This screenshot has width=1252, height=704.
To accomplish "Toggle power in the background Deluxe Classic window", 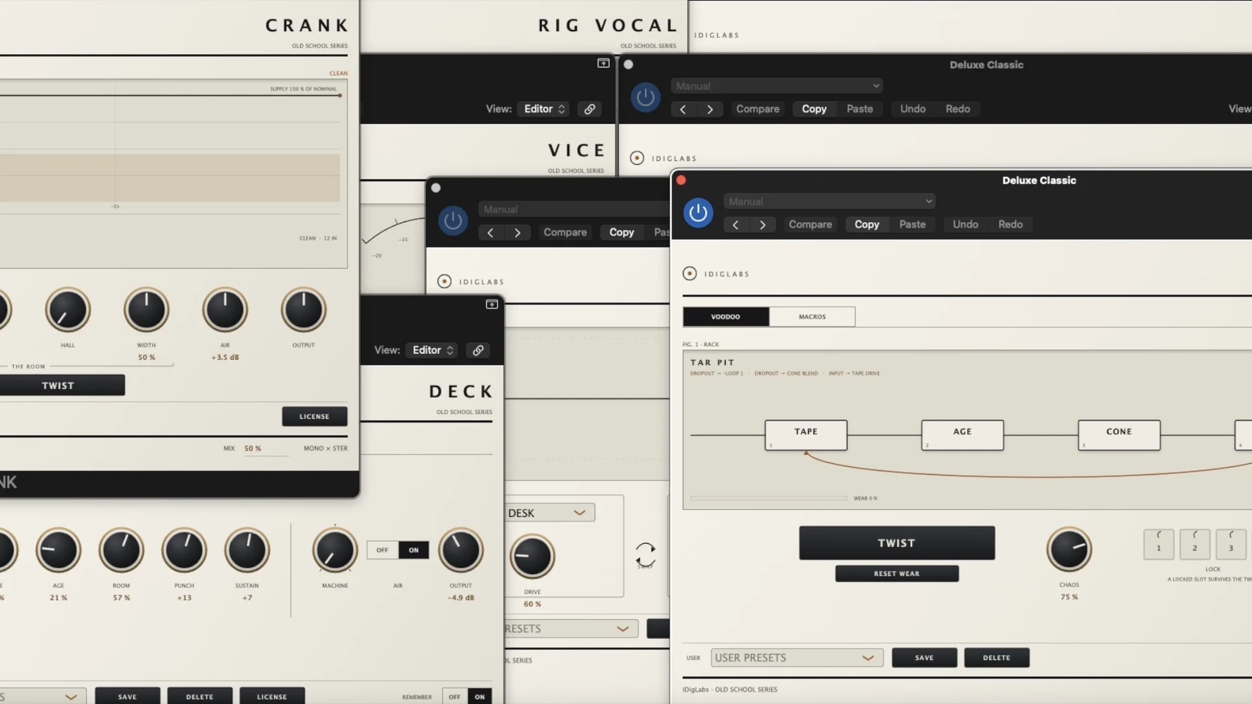I will coord(646,98).
